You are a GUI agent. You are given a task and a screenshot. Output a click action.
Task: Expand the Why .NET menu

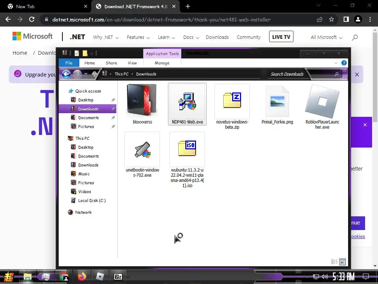pyautogui.click(x=106, y=37)
